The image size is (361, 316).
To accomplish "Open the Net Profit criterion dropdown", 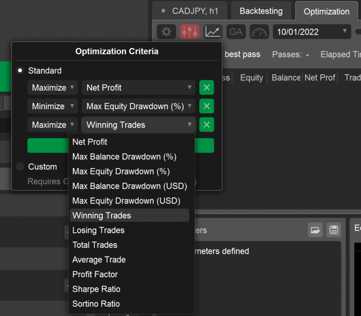I will 139,88.
